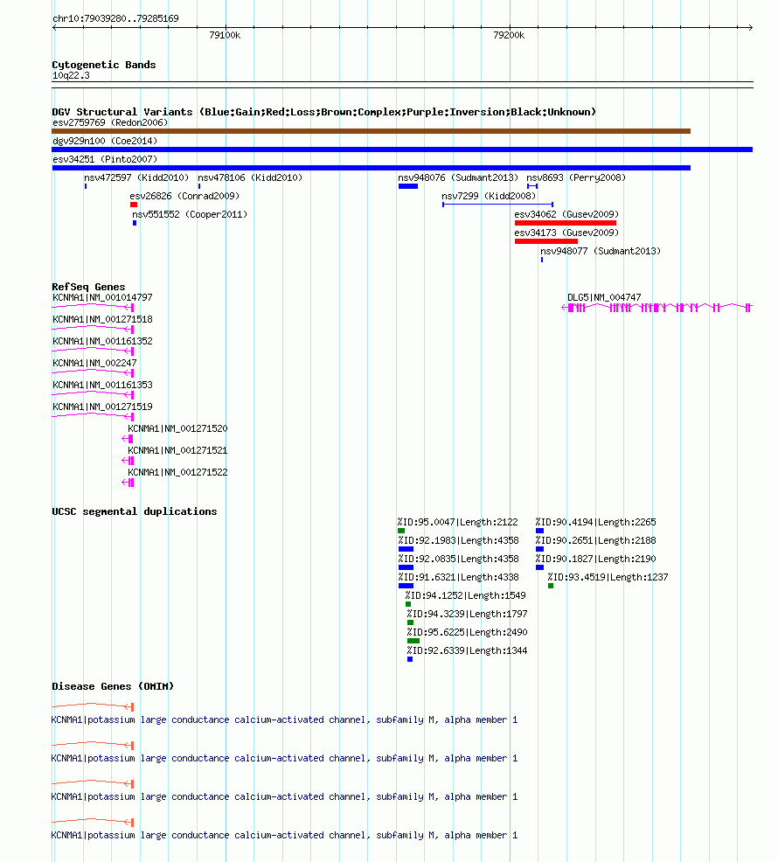Click the nsv7299 (Kidd2008) label
The image size is (778, 862).
click(x=489, y=196)
